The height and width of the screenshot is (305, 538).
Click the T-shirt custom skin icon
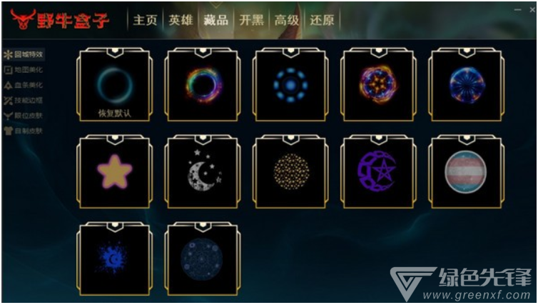9,131
